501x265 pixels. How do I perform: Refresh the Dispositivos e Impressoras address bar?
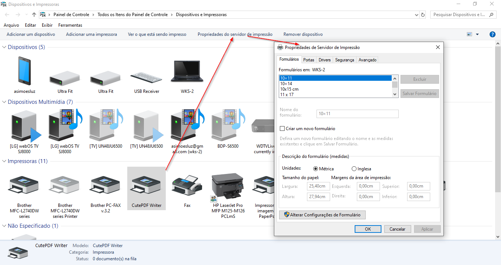[423, 15]
